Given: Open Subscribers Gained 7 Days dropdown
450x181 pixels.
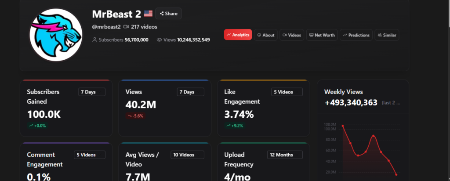Looking at the screenshot, I should pyautogui.click(x=92, y=92).
